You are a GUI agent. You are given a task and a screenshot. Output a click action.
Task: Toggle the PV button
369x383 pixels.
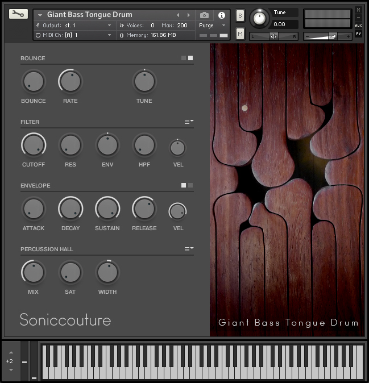coord(358,34)
